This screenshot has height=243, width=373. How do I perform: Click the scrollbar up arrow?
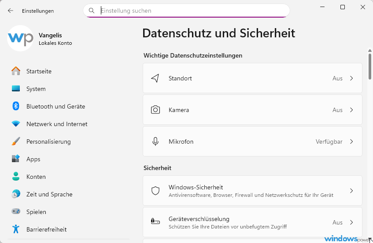pos(369,51)
